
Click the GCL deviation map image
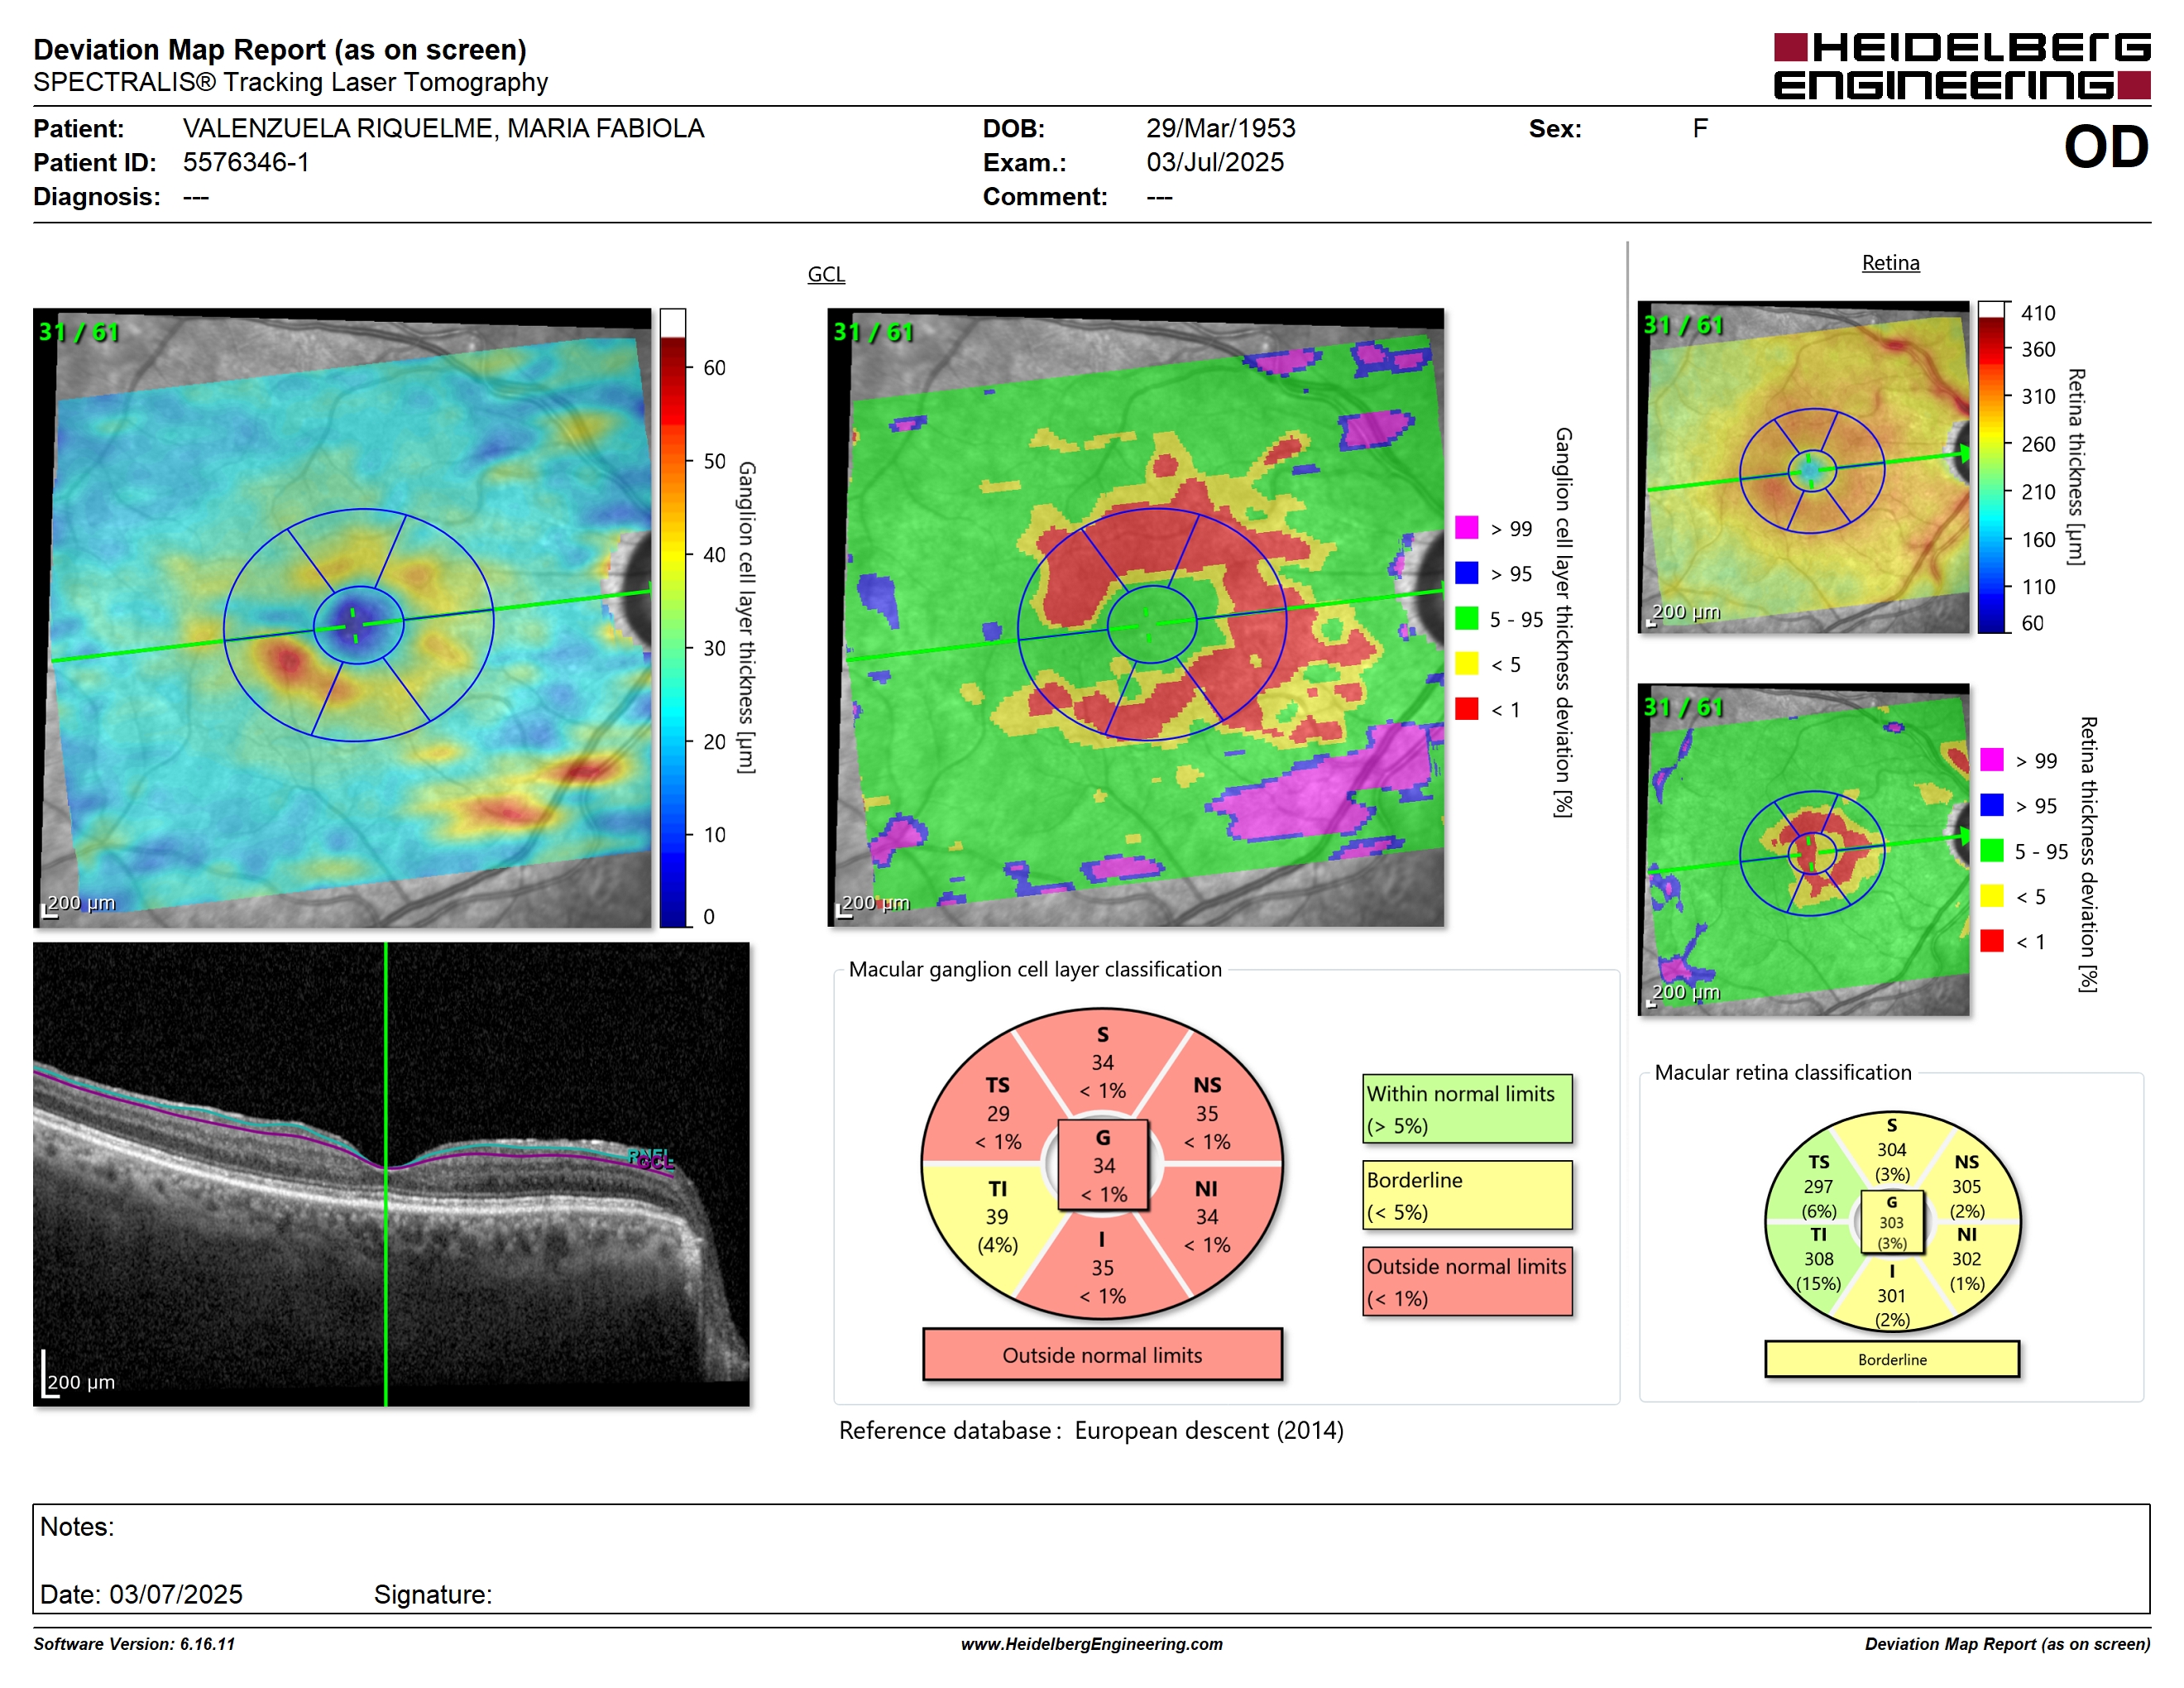tap(1135, 618)
